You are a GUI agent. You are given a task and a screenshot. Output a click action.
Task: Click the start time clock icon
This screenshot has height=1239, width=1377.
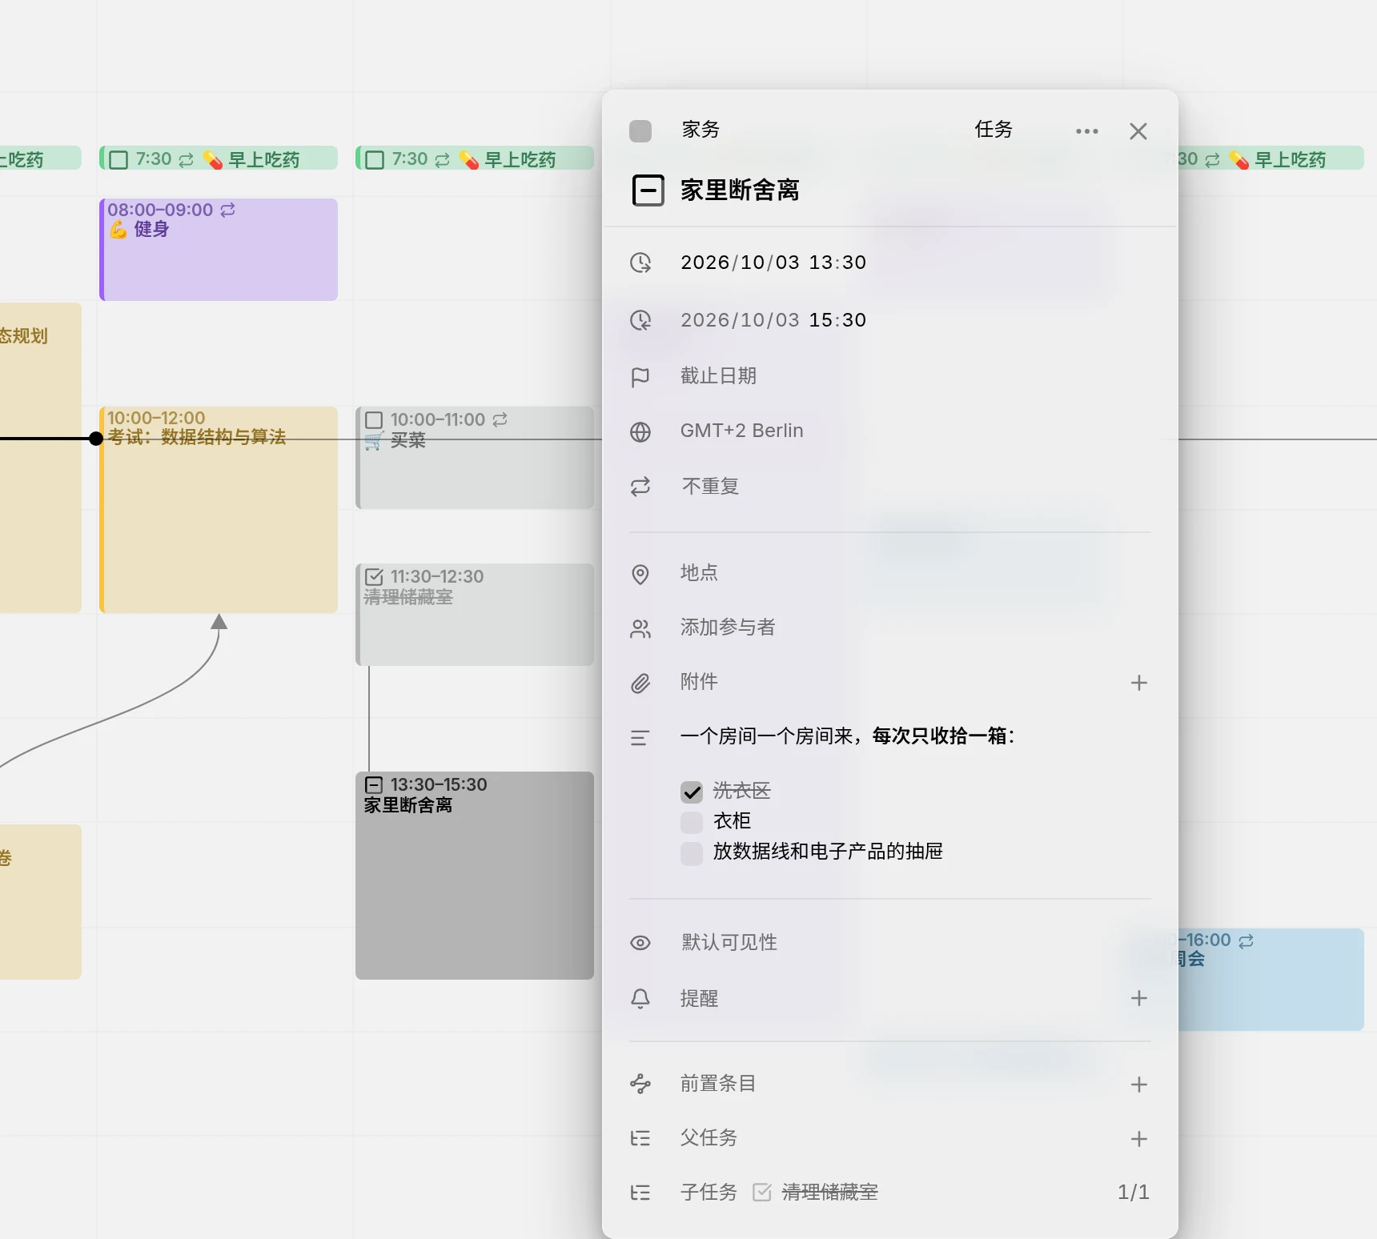[640, 263]
